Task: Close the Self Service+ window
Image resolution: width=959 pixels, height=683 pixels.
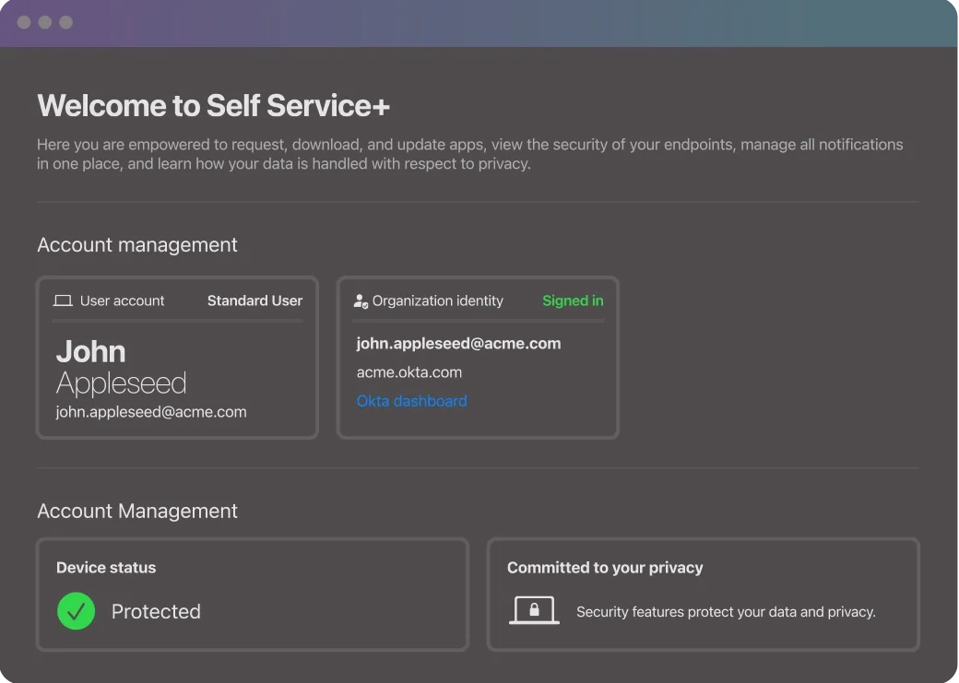Action: point(24,22)
